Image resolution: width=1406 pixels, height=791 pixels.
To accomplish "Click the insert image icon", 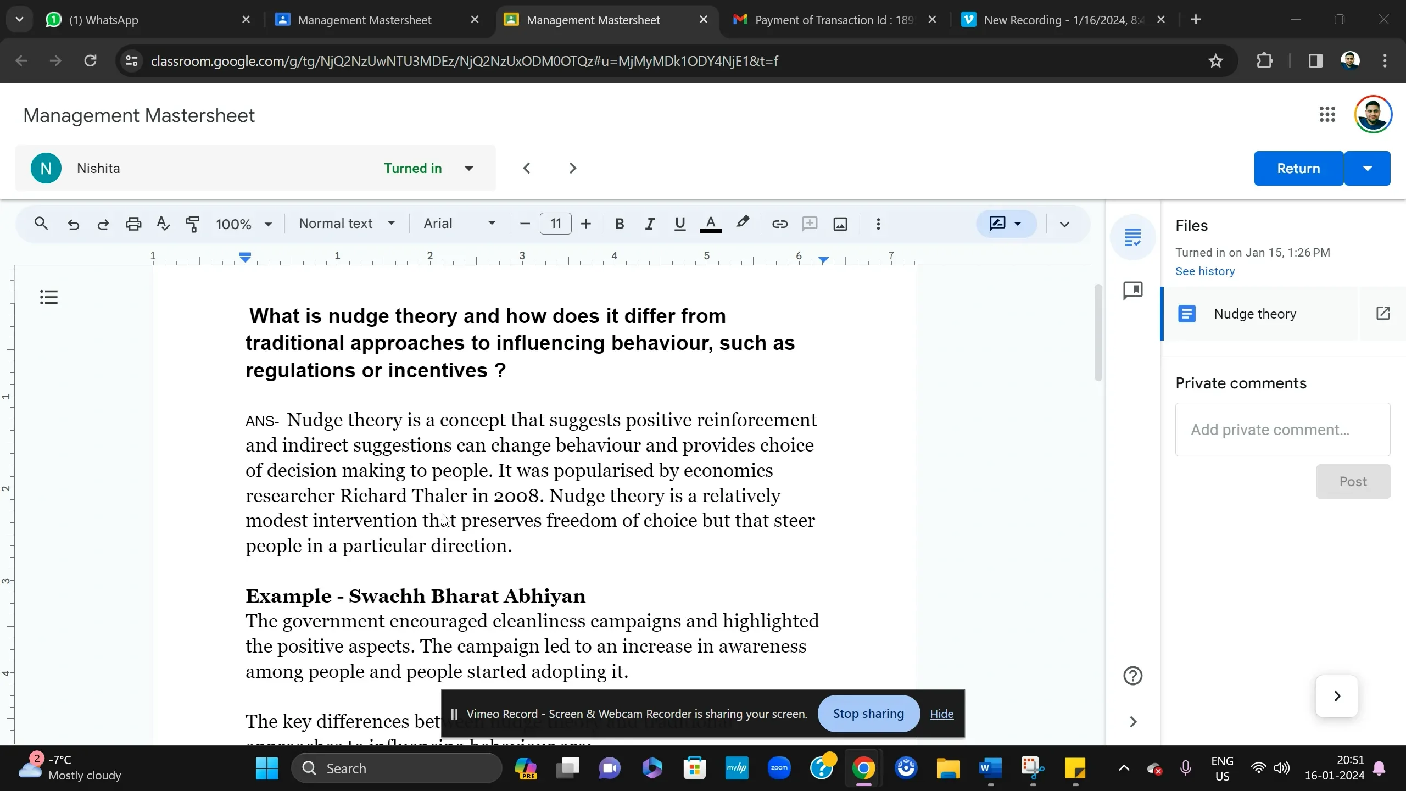I will [840, 224].
